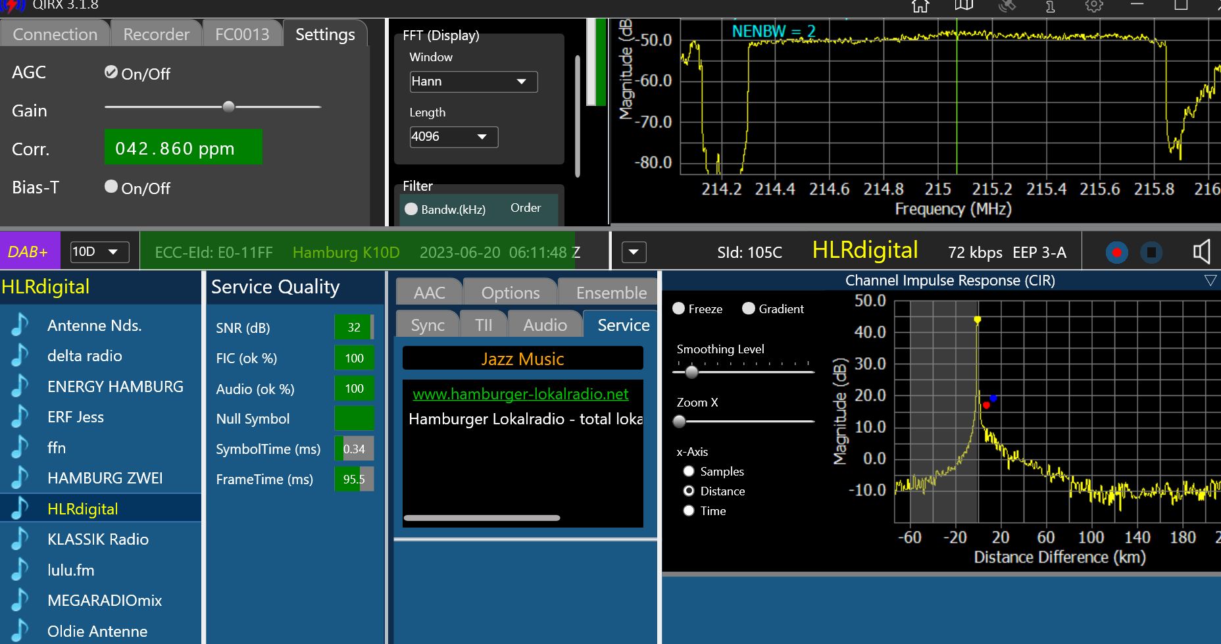The width and height of the screenshot is (1221, 644).
Task: Open the FFT Window Hann dropdown
Action: click(x=473, y=82)
